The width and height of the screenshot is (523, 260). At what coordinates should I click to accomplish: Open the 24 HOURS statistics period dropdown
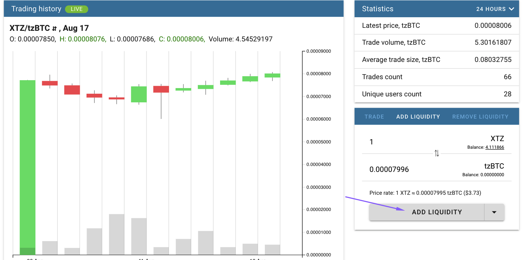pyautogui.click(x=495, y=9)
